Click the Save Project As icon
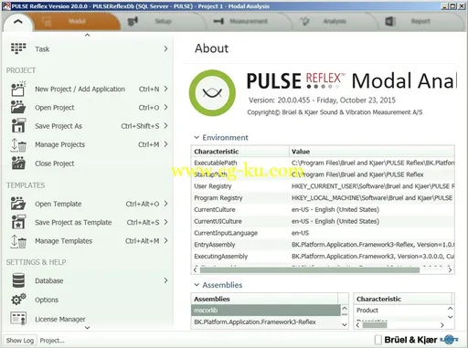468x348 pixels. (18, 125)
